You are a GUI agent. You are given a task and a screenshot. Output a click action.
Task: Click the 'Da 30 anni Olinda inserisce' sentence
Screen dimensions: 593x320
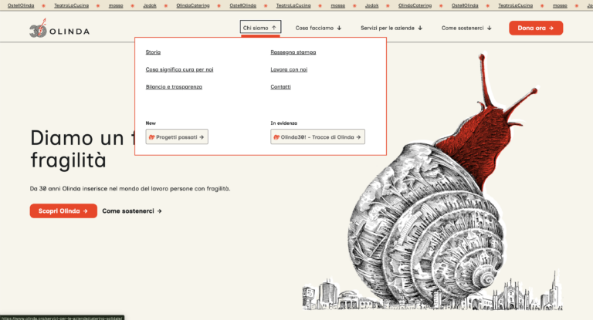click(x=130, y=188)
